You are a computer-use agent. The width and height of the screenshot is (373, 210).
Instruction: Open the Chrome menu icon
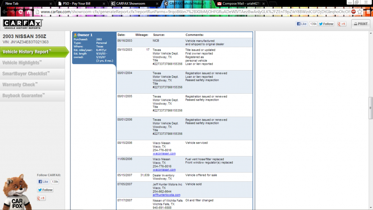click(368, 12)
